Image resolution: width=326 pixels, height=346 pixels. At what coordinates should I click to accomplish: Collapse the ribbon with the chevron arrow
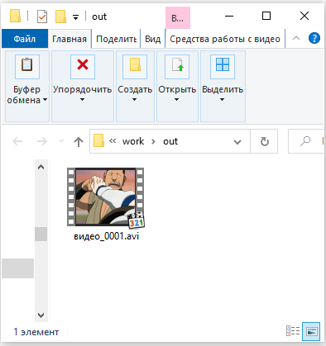pyautogui.click(x=296, y=38)
